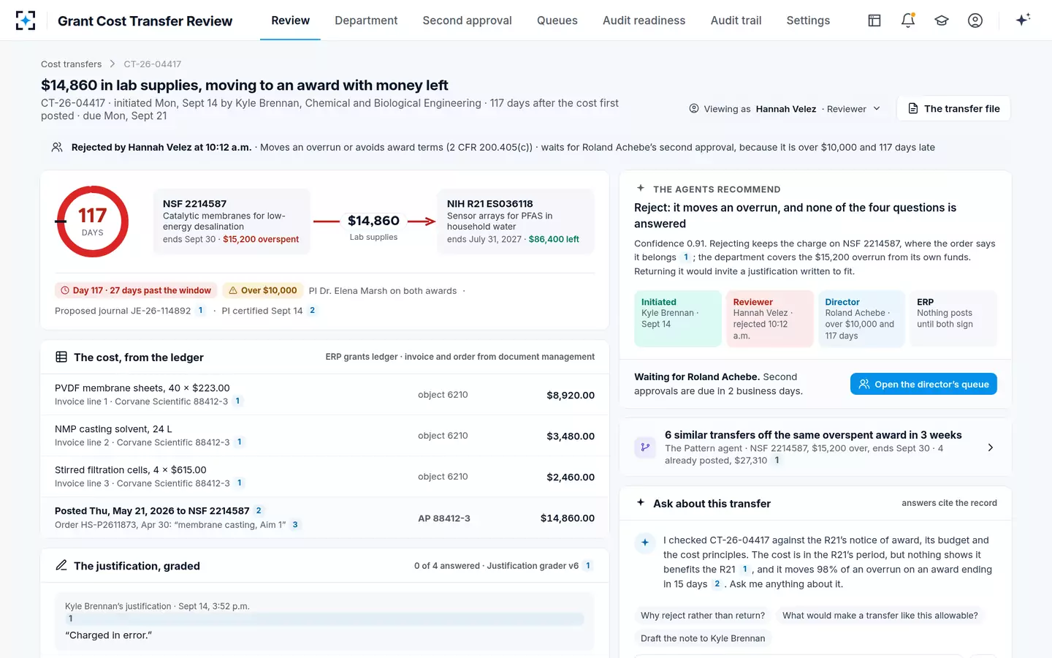The width and height of the screenshot is (1052, 658).
Task: Select 'What would make a transfer like this allowable?'
Action: [x=880, y=616]
